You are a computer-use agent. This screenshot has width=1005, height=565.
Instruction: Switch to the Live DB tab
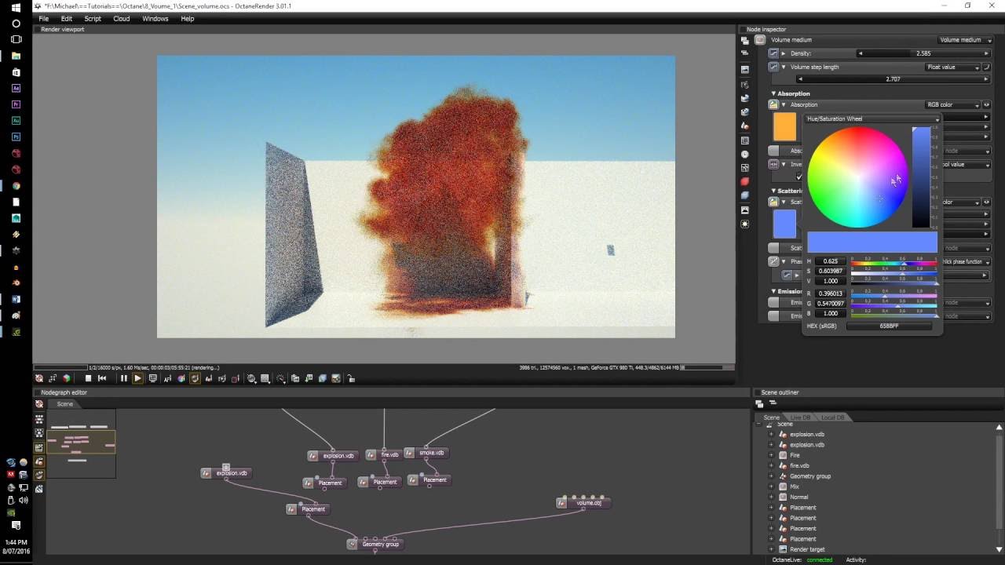pyautogui.click(x=800, y=417)
